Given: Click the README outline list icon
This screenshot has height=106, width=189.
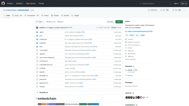Looking at the screenshot, I should tap(37, 92).
